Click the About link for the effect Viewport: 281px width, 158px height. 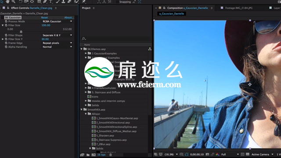coord(69,18)
